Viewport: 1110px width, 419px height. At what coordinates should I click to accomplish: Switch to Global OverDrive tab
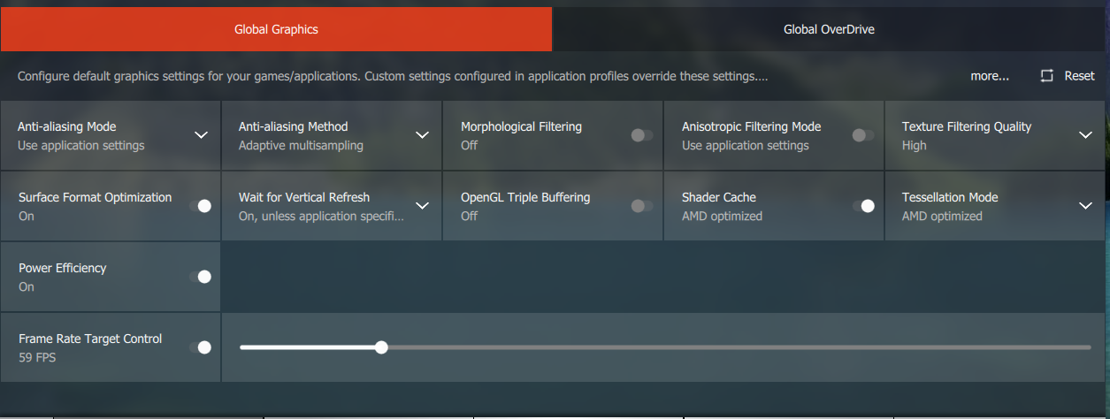pos(829,29)
